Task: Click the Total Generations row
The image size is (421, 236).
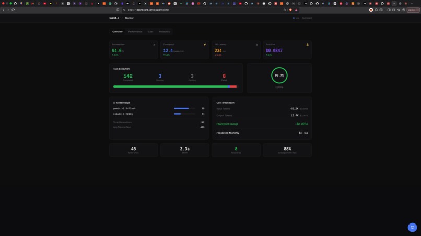Action: [x=159, y=122]
